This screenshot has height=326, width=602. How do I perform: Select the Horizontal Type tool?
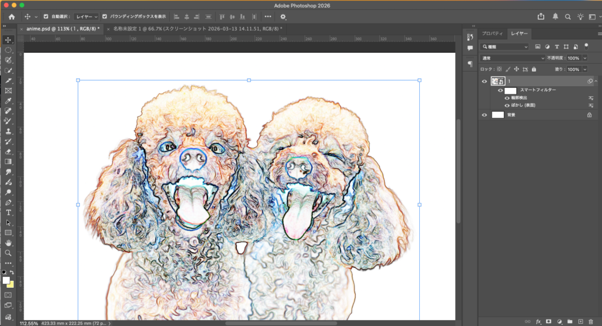pos(8,212)
